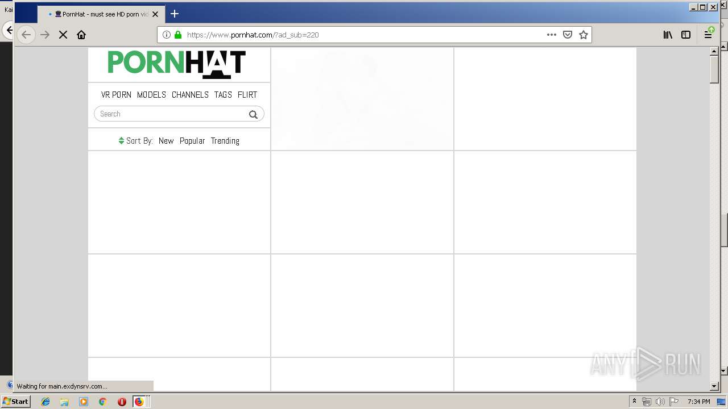Click the taskbar clock showing 7:34 PM
Viewport: 728px width, 409px height.
tap(698, 402)
